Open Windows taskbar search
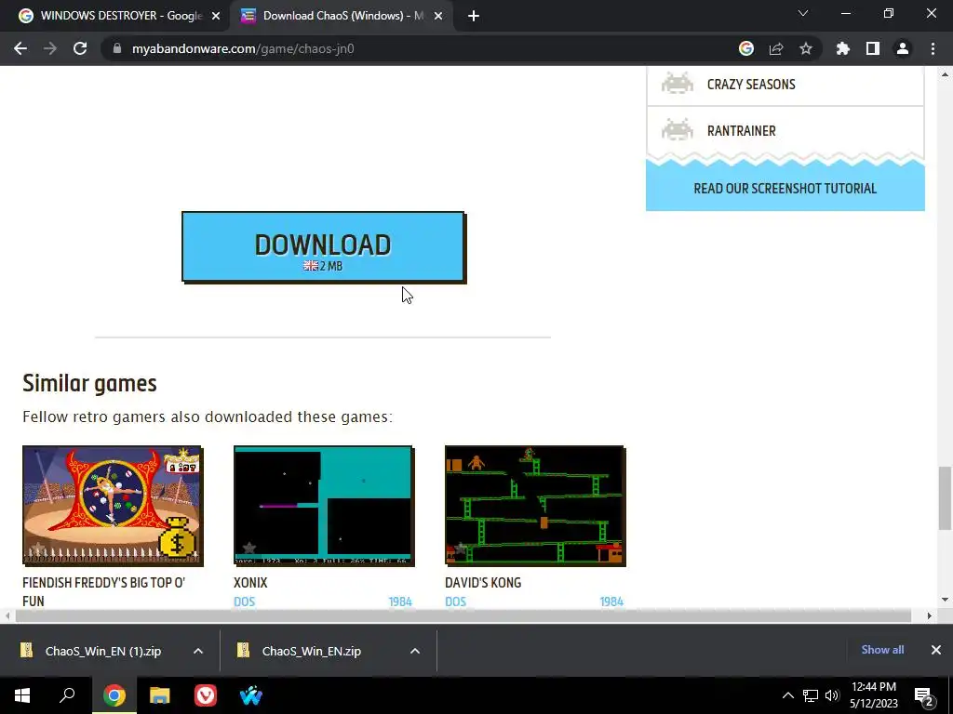Screen dimensions: 953x714 (67, 695)
